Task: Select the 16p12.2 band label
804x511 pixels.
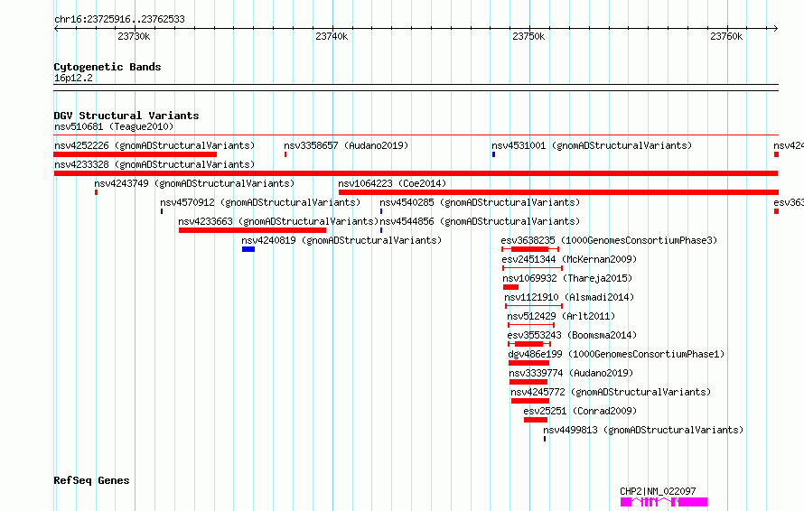Action: tap(73, 78)
